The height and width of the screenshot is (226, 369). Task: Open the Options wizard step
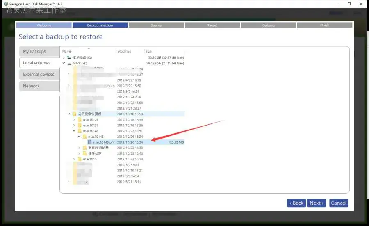(269, 25)
